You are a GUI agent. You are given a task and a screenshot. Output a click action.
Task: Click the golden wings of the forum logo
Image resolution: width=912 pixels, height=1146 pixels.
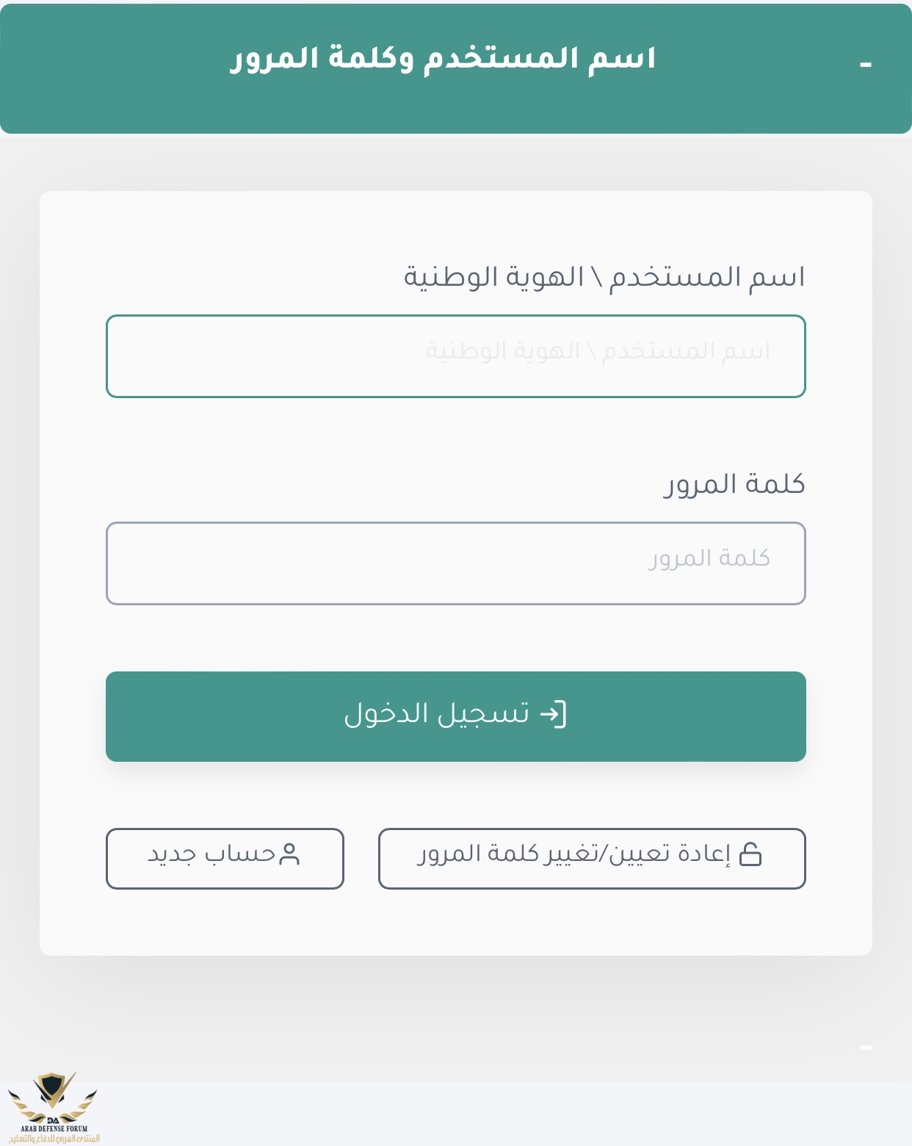(x=22, y=1103)
